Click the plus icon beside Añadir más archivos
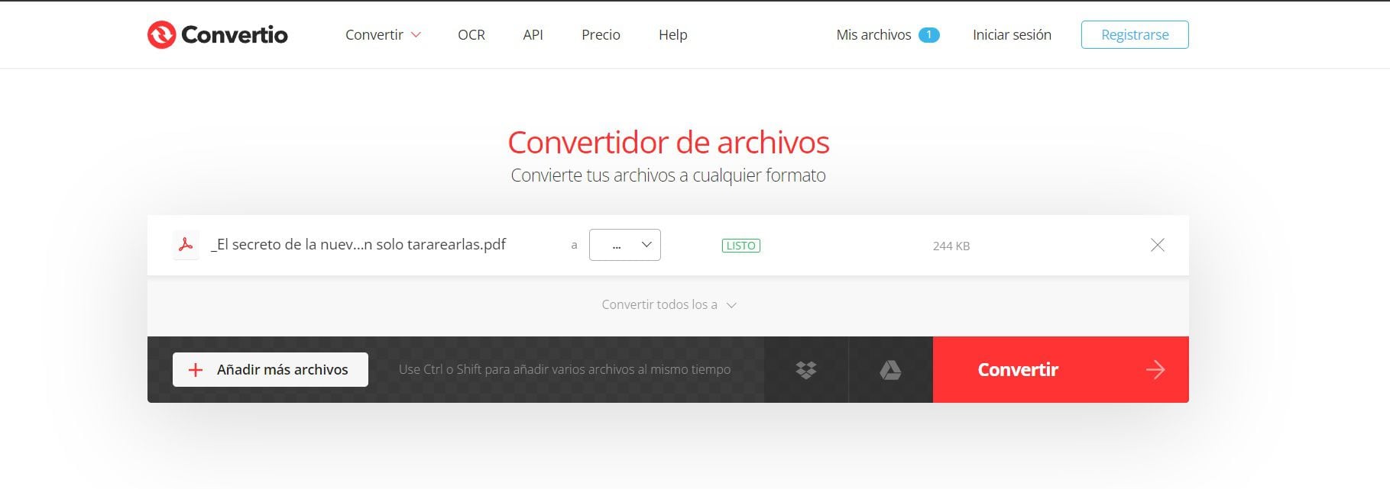Image resolution: width=1390 pixels, height=489 pixels. coord(196,370)
